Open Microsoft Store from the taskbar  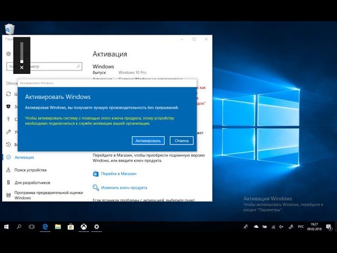coord(71,227)
